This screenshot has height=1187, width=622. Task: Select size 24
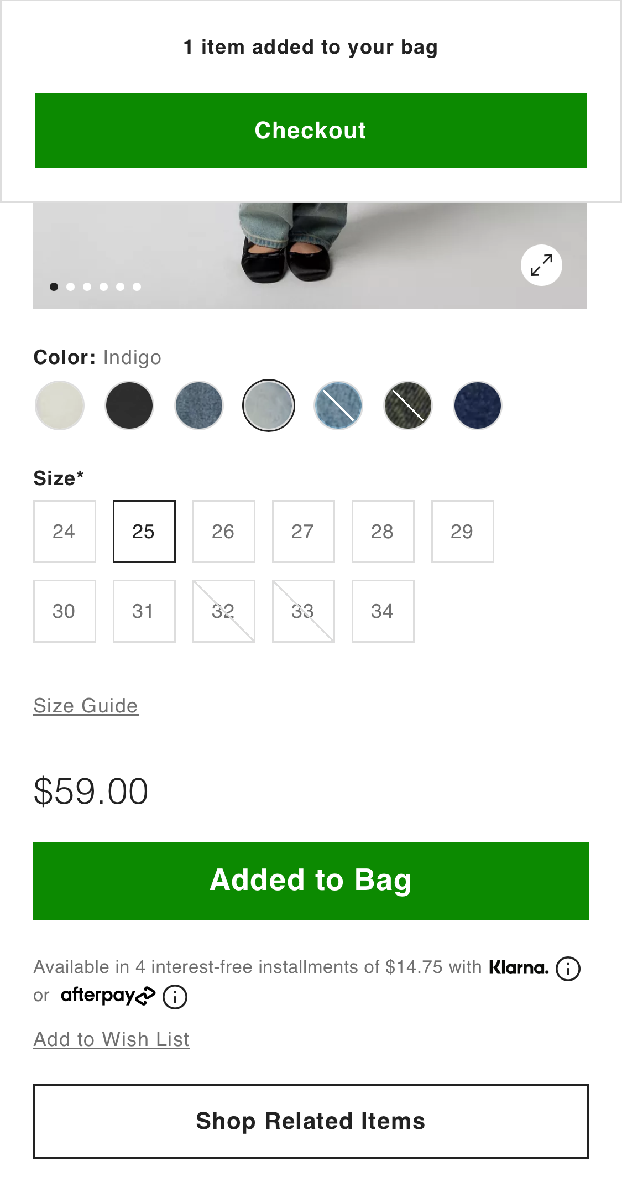click(64, 531)
